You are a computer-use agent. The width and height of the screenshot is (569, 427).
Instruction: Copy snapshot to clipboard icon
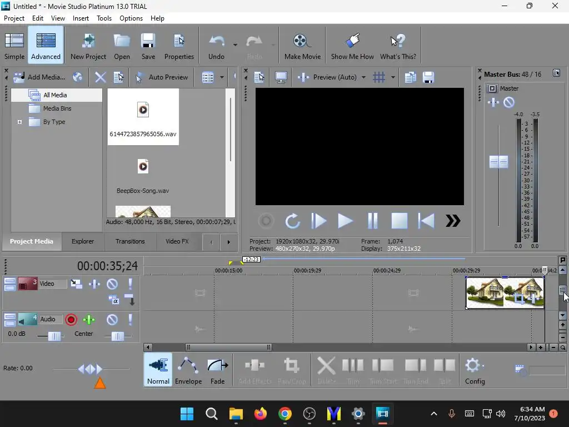pos(411,77)
